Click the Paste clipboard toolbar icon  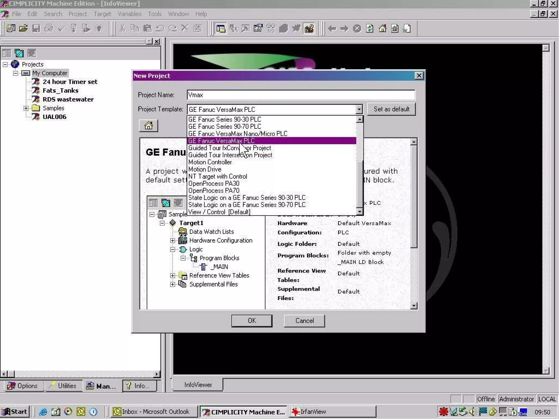(147, 28)
